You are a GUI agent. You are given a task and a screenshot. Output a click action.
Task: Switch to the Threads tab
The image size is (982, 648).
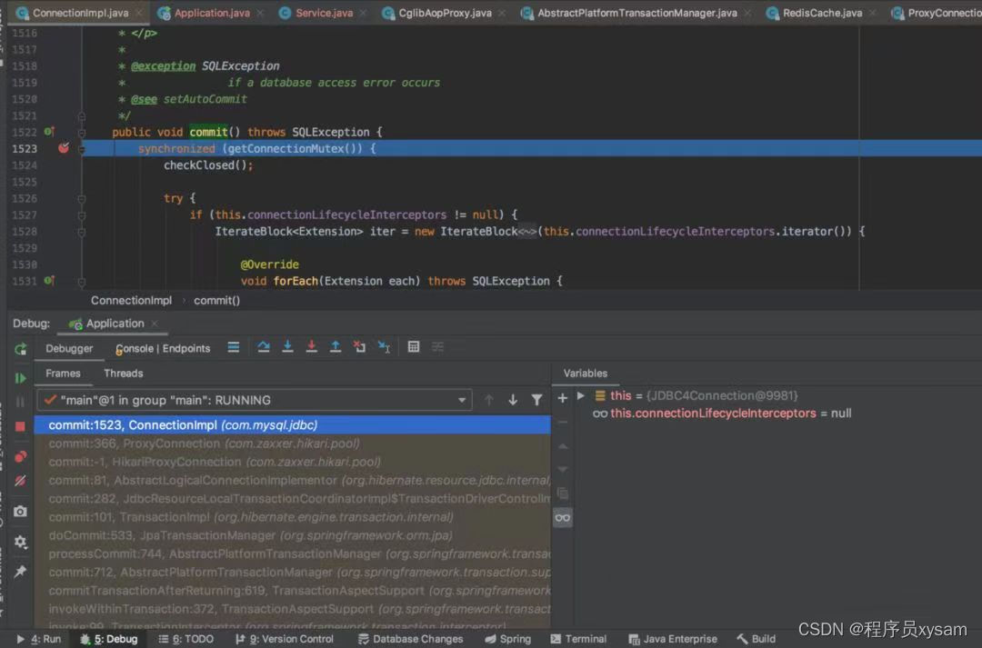tap(124, 374)
